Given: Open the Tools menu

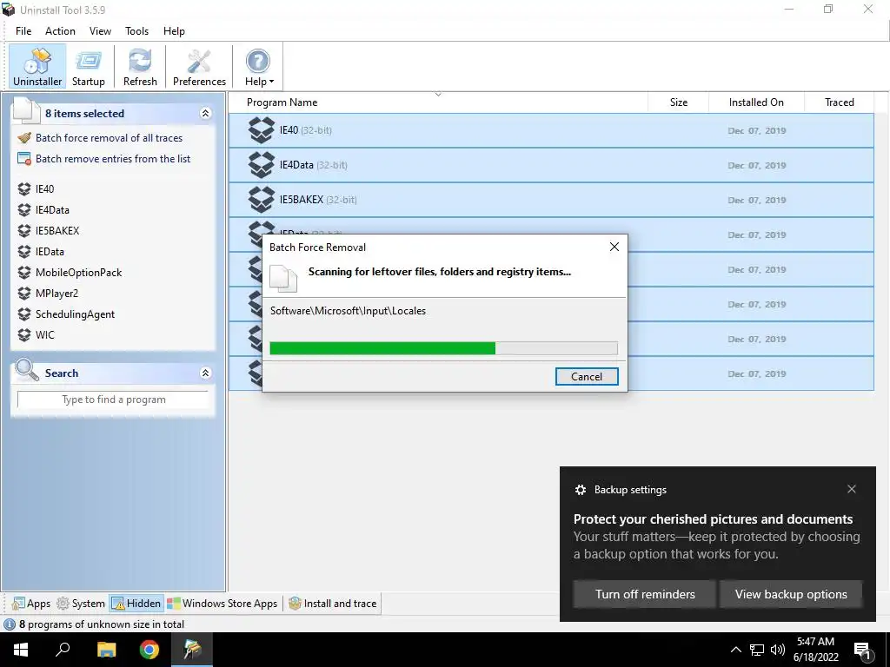Looking at the screenshot, I should click(136, 31).
